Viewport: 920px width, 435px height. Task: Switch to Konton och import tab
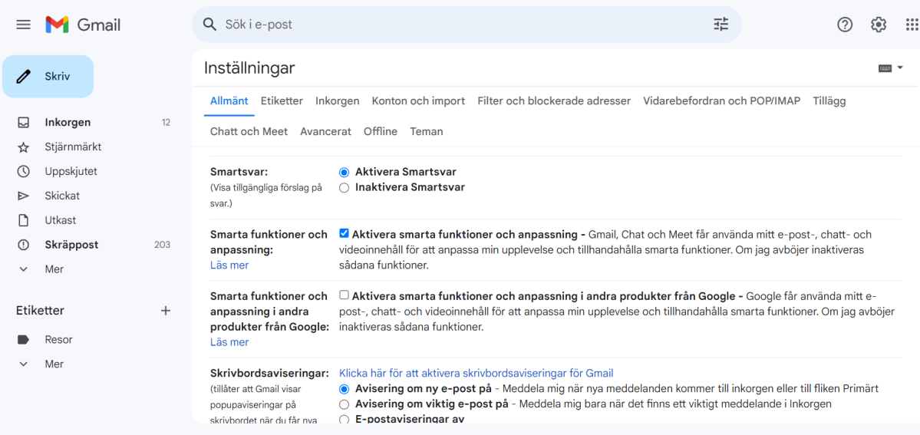click(418, 101)
